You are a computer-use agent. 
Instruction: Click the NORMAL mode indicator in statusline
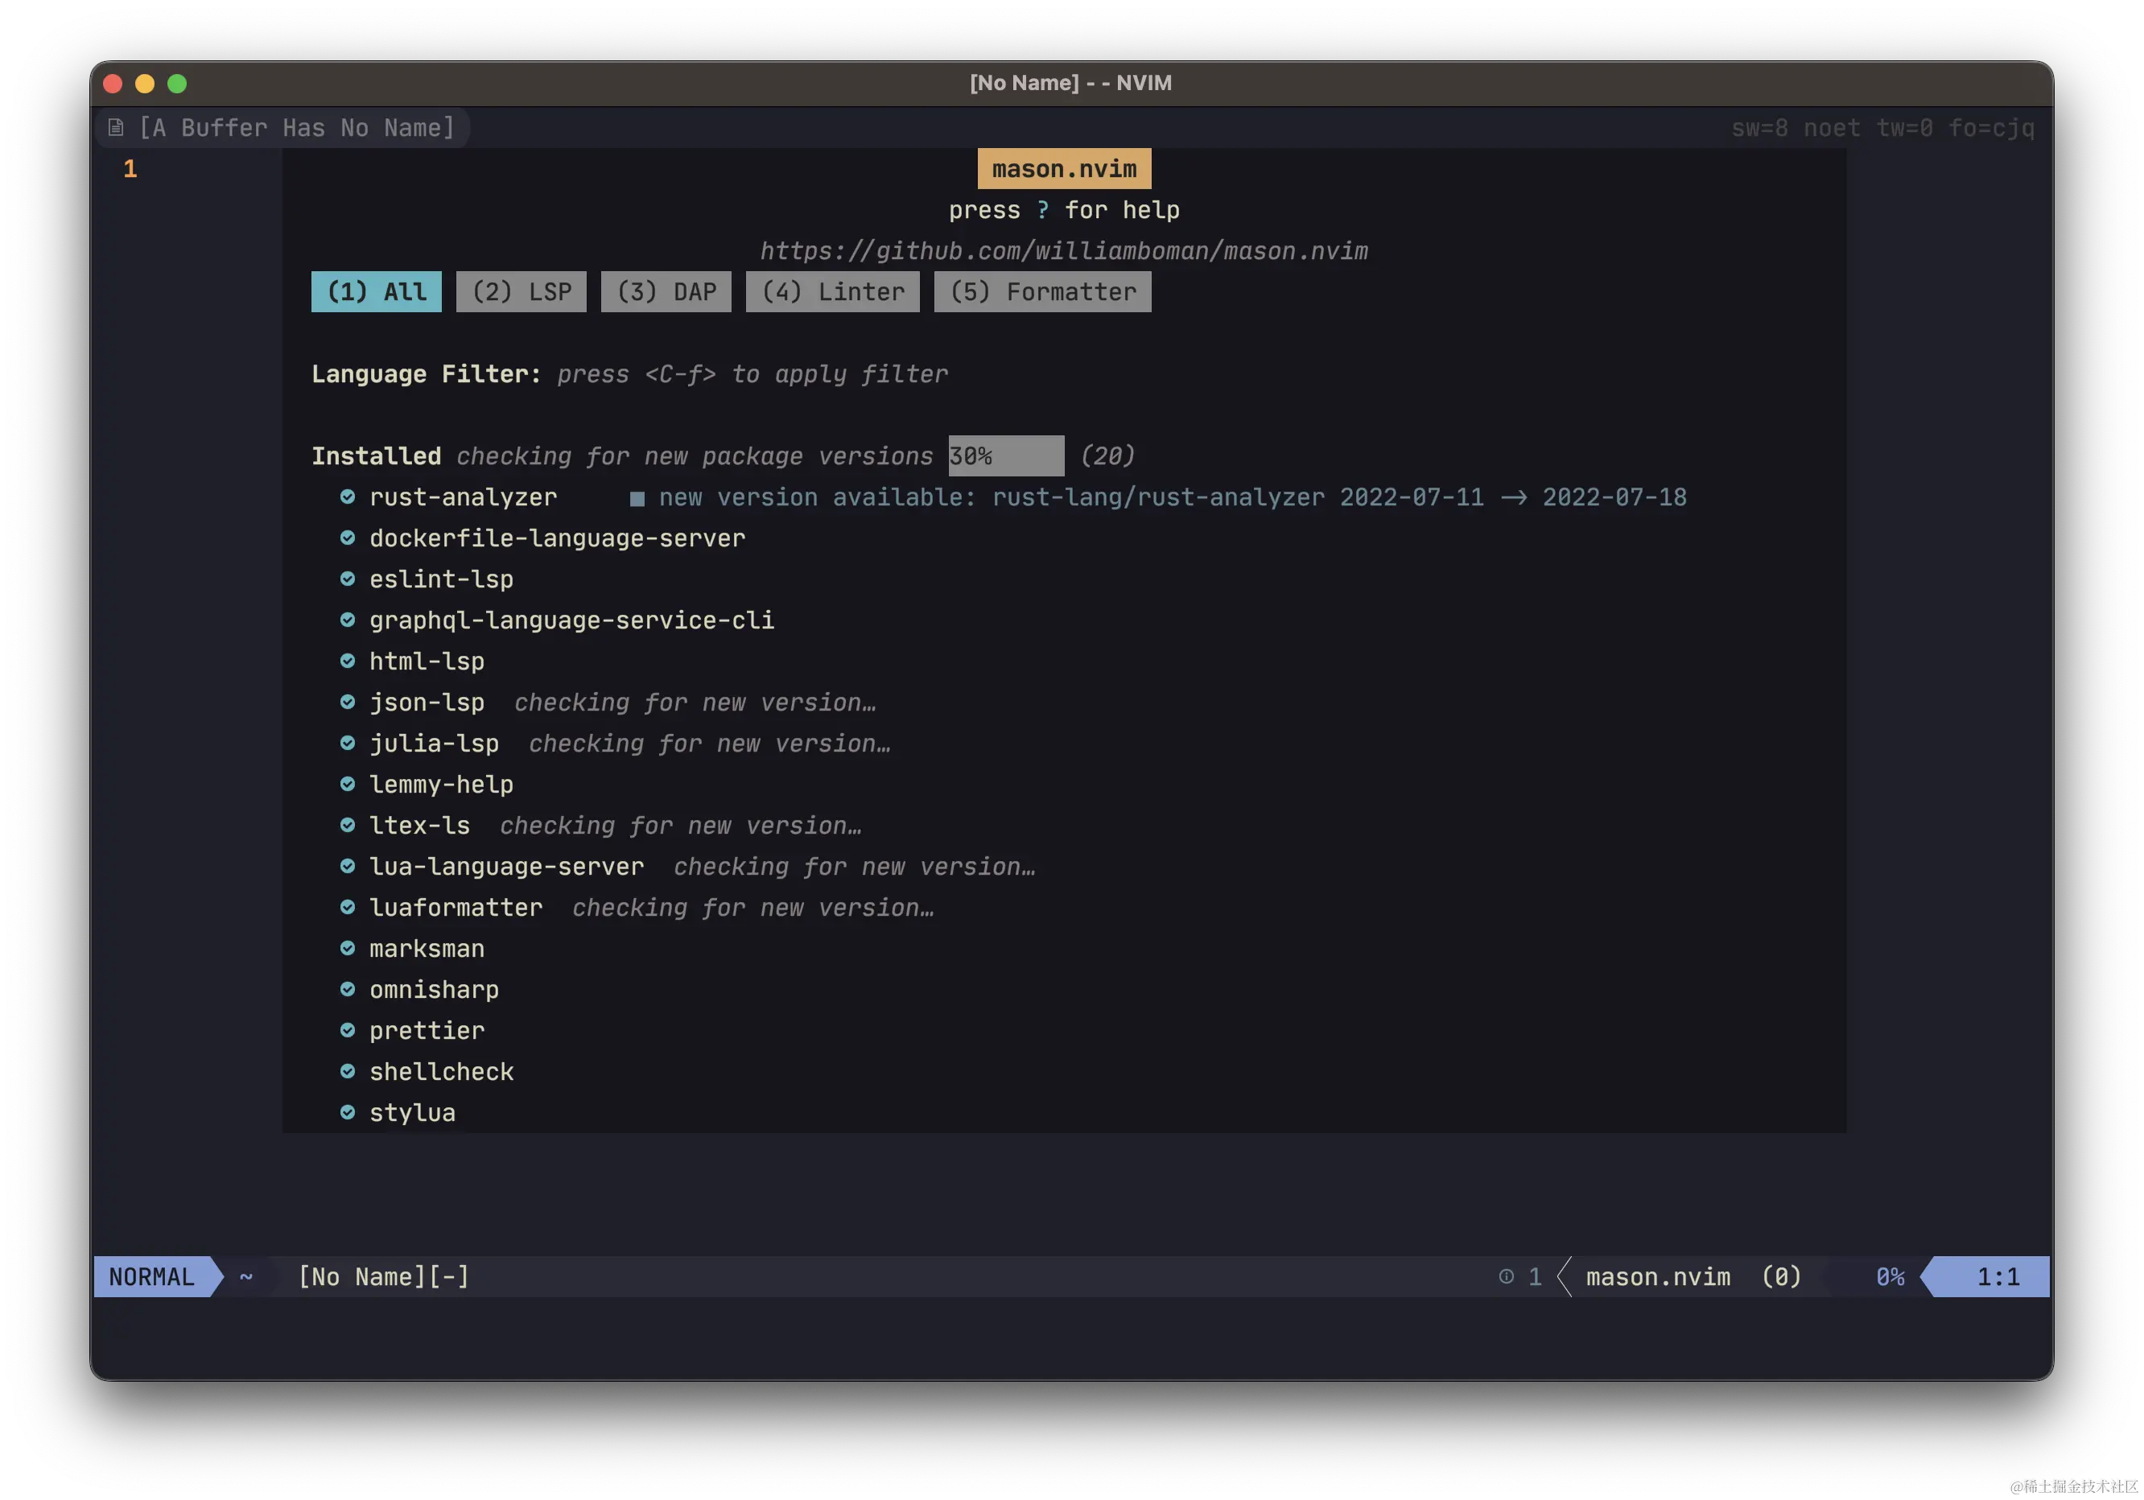pos(152,1276)
